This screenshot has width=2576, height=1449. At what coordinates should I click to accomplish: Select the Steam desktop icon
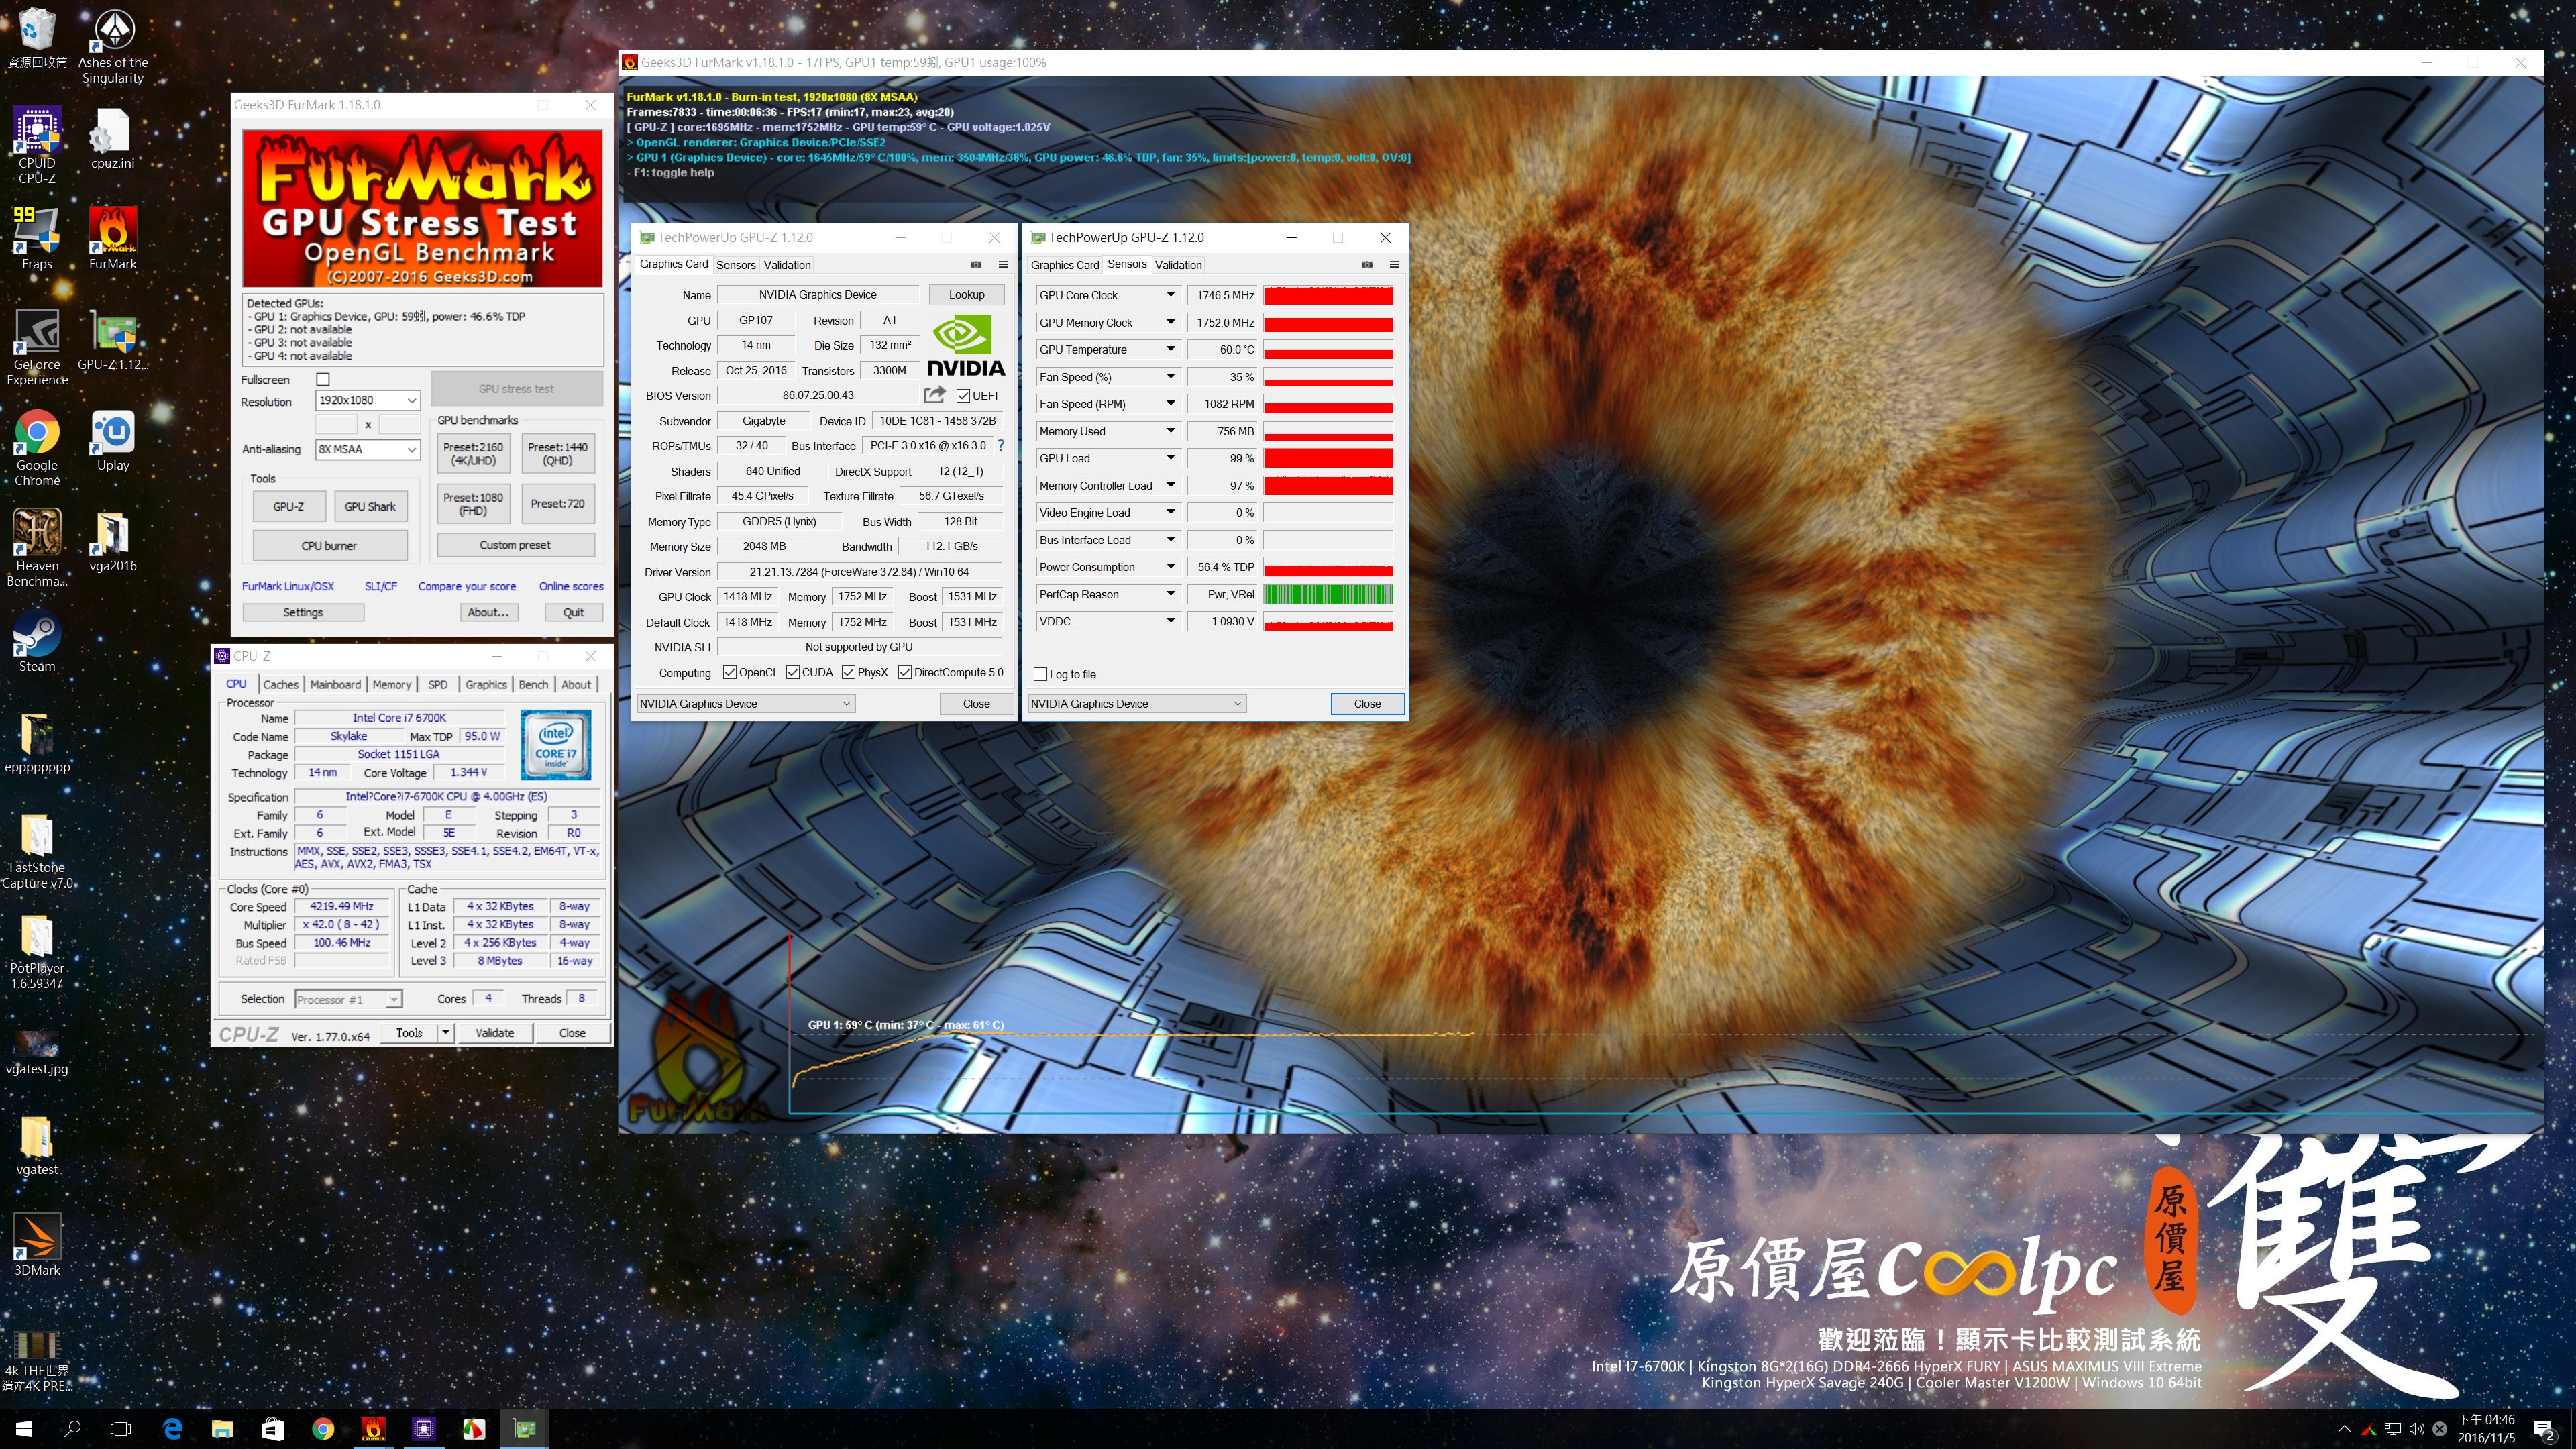coord(37,641)
